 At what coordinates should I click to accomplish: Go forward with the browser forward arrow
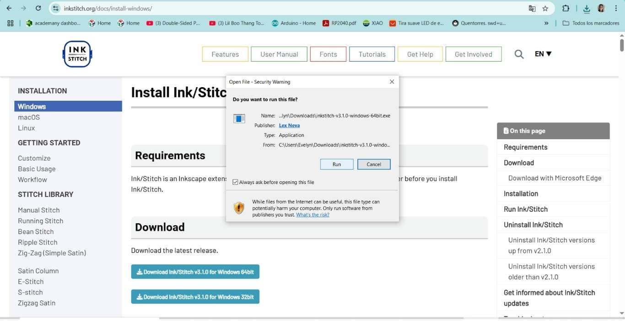[23, 8]
